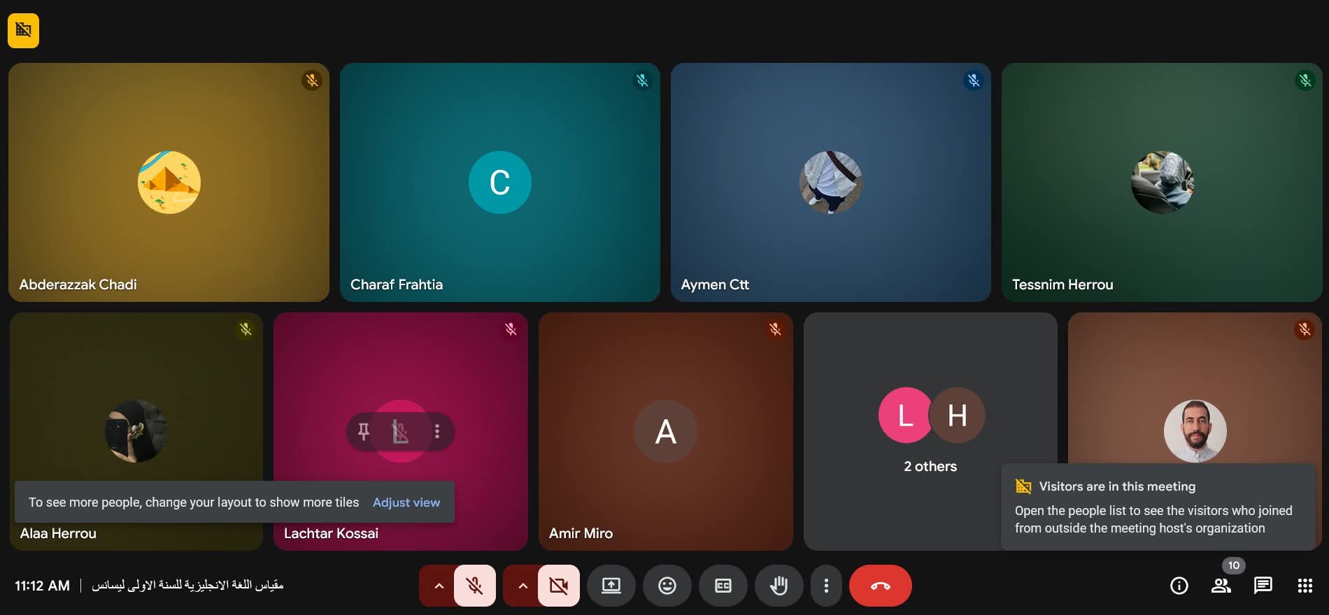Turn on the camera toggle

(x=558, y=586)
